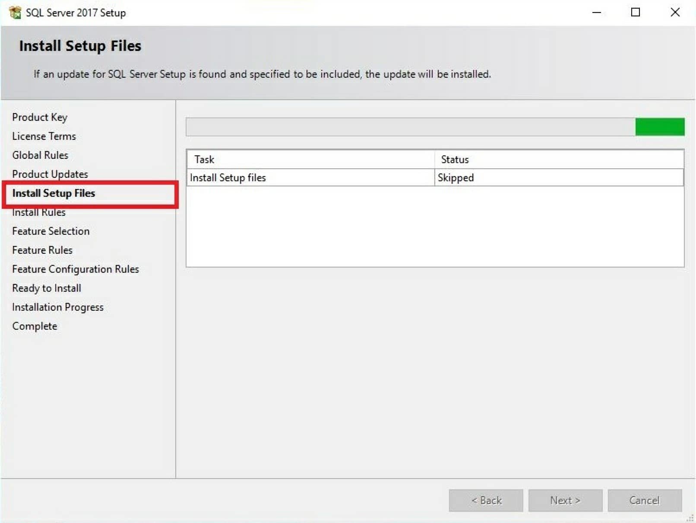Screen dimensions: 696x523
Task: Cancel the SQL Server setup
Action: (645, 501)
